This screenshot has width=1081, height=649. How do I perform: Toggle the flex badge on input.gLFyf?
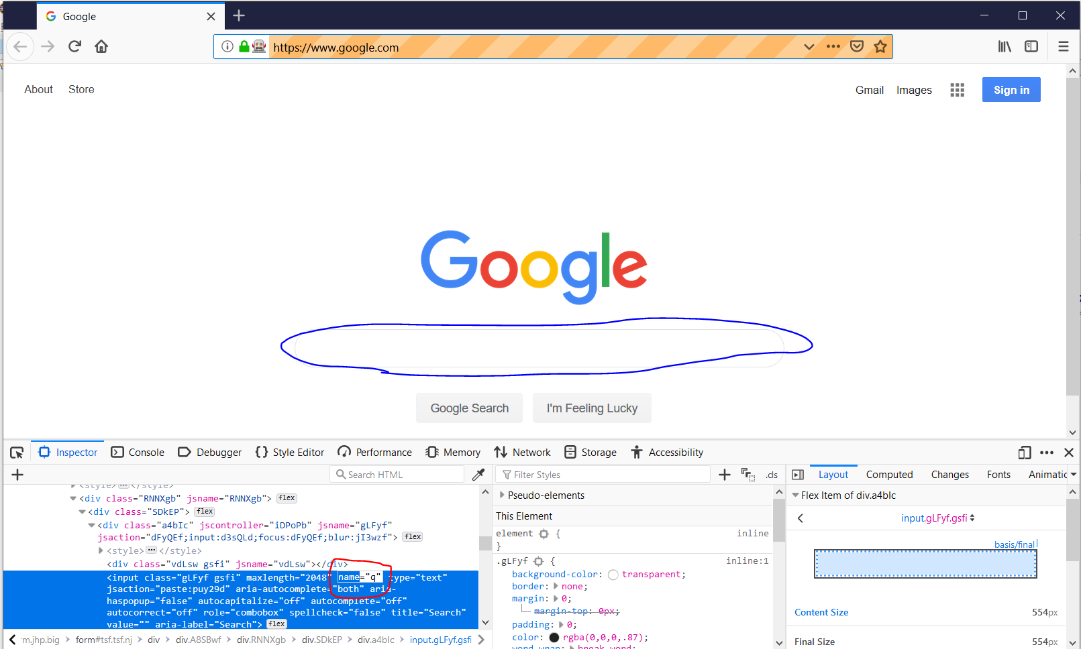pyautogui.click(x=276, y=624)
